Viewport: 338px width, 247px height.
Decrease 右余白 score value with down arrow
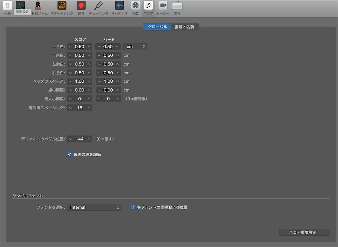[70, 73]
